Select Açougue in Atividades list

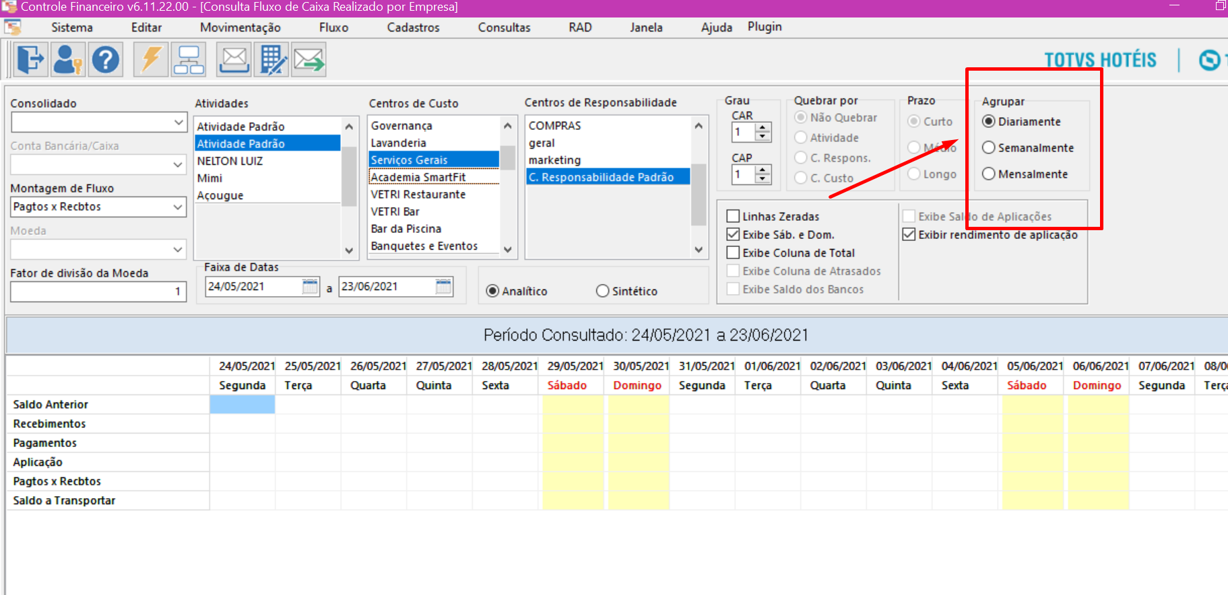click(x=267, y=196)
